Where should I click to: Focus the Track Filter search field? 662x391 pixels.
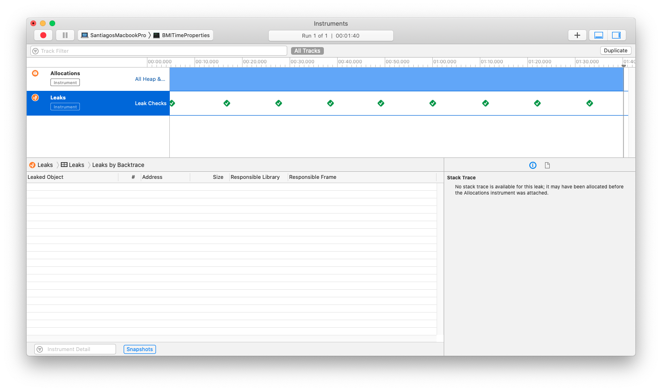pos(159,51)
